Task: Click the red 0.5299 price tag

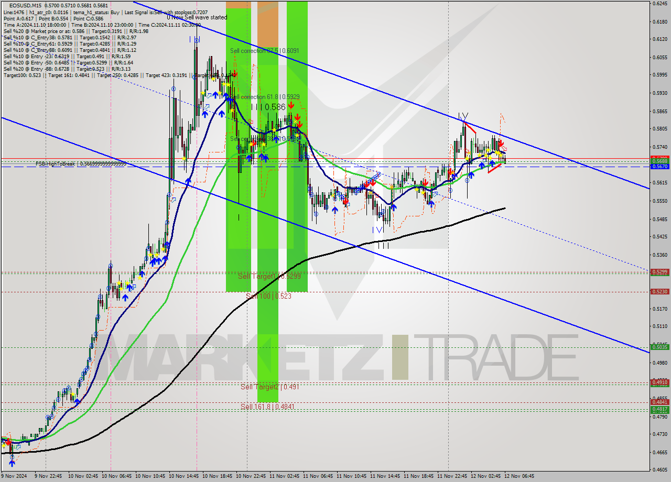Action: pos(659,272)
